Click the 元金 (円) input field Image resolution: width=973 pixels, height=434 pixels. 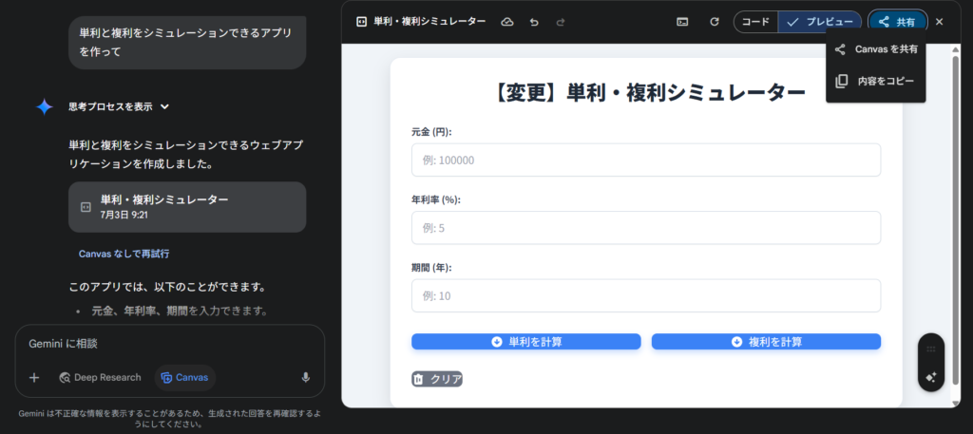point(646,160)
